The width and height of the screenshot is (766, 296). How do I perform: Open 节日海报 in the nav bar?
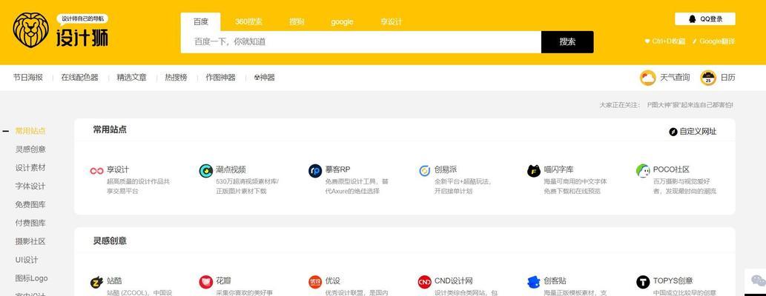(x=28, y=78)
